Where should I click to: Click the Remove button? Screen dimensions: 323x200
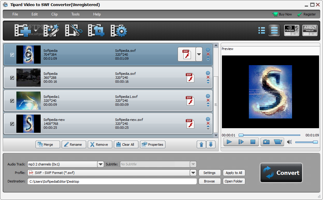coord(100,145)
